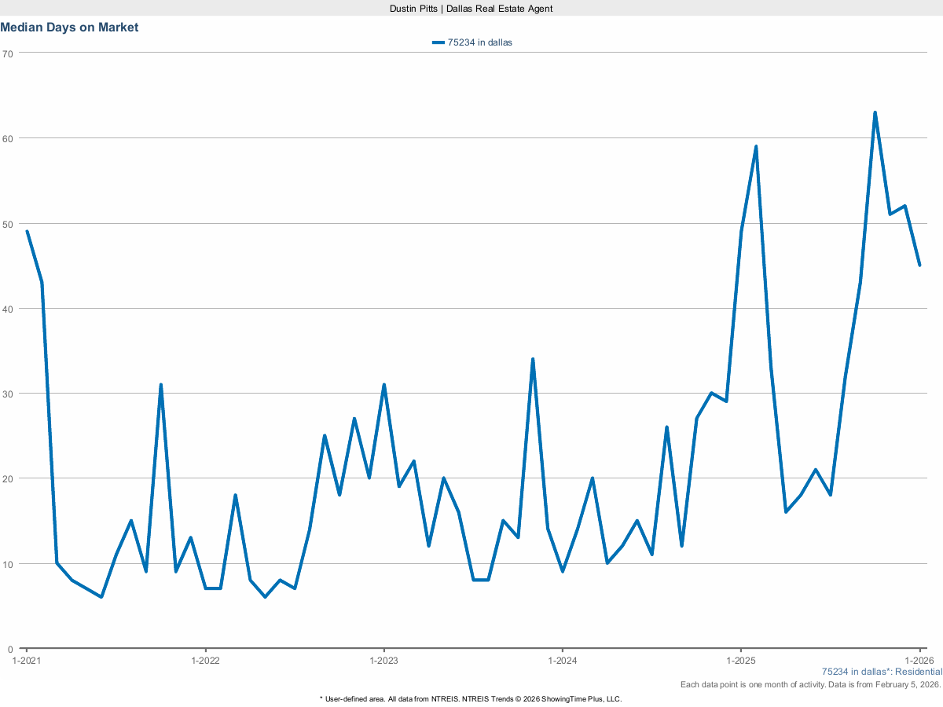943x707 pixels.
Task: Click the final data point at 1-2026
Action: point(919,266)
